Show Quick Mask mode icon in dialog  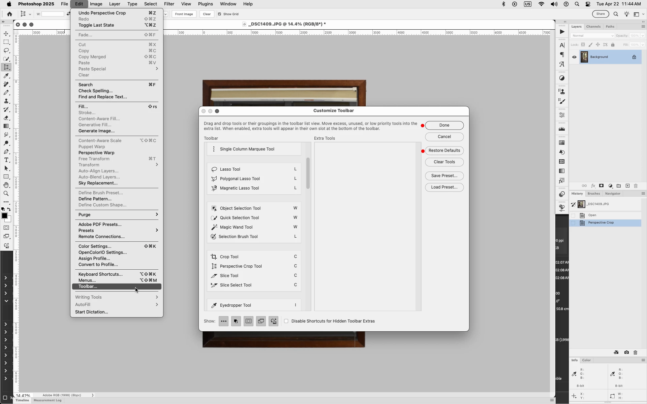click(248, 321)
